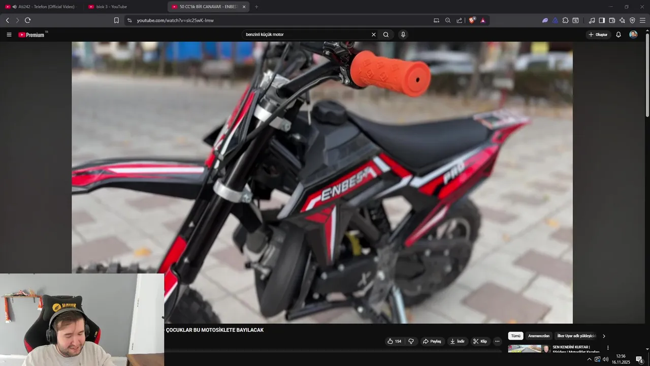Open the tab search window icon

coord(575,20)
